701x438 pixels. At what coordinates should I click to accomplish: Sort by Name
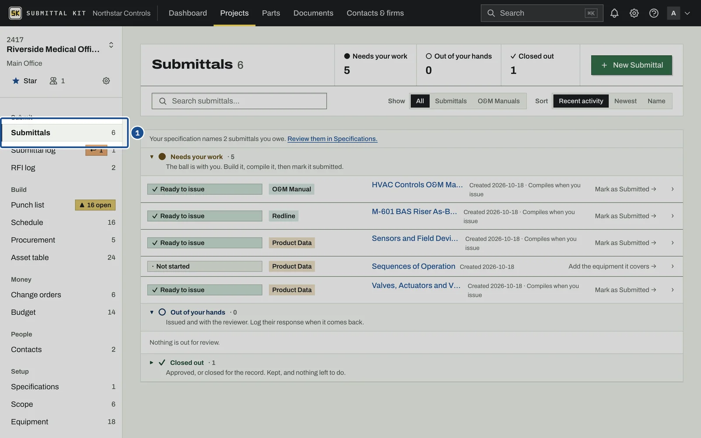(656, 101)
